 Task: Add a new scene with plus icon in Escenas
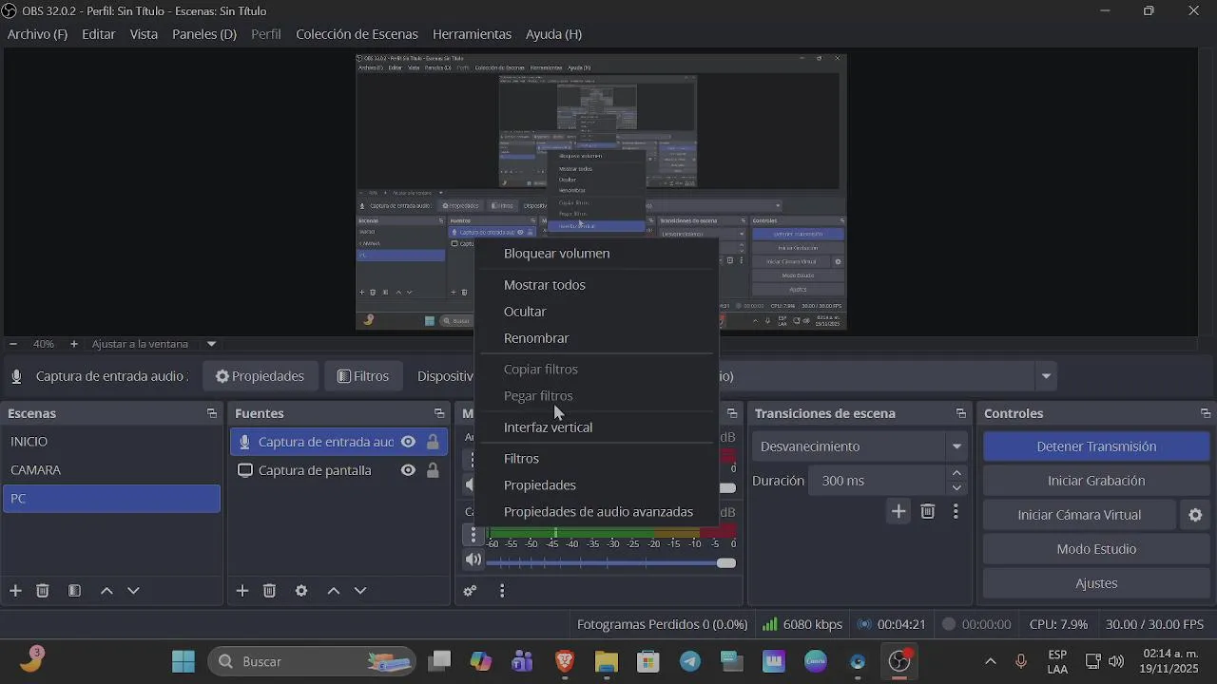tap(15, 591)
